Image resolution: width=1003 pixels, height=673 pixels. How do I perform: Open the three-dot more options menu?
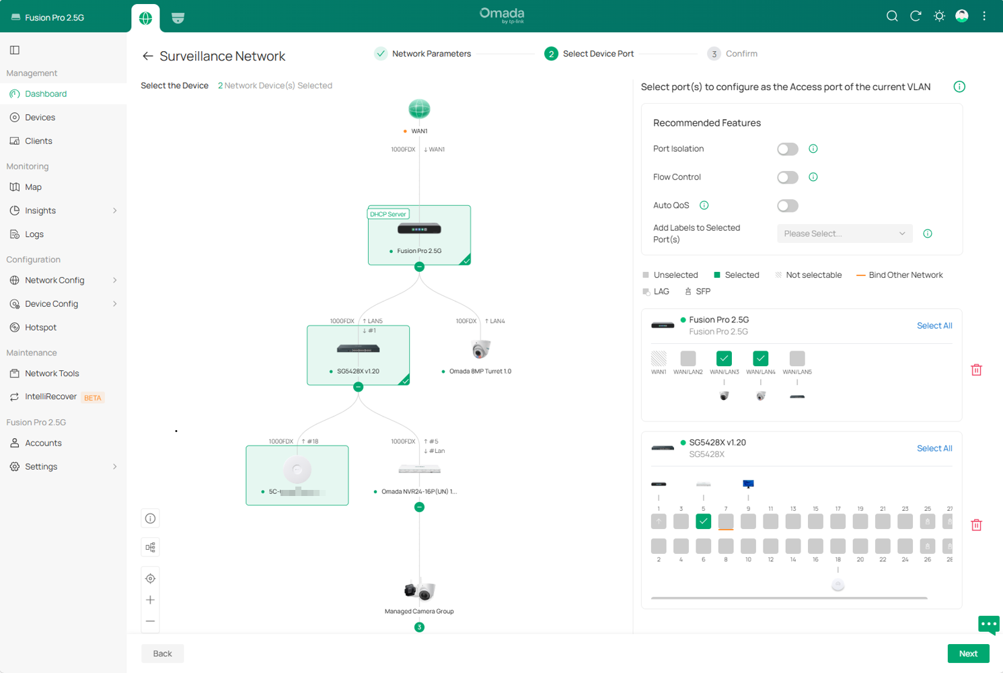[x=984, y=16]
